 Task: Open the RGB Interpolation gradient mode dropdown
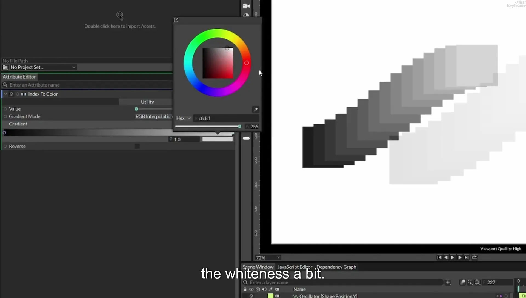(x=154, y=116)
